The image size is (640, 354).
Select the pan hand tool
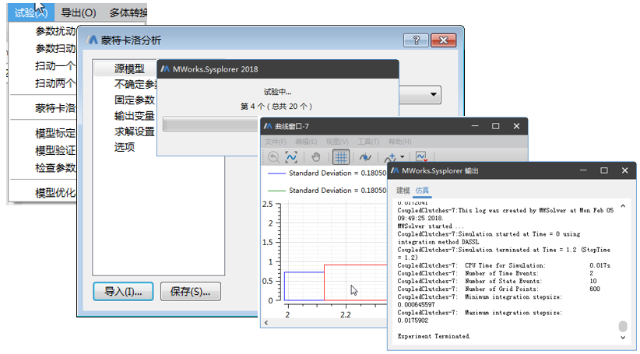(x=315, y=156)
